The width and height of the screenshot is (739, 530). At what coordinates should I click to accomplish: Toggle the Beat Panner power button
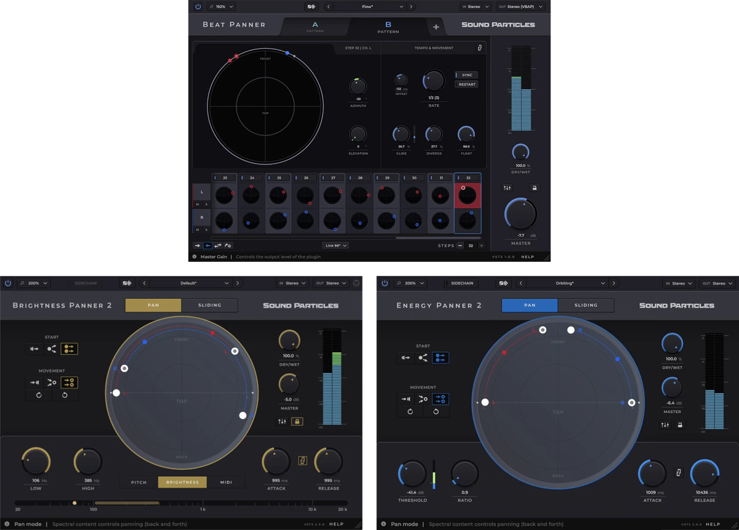click(198, 7)
